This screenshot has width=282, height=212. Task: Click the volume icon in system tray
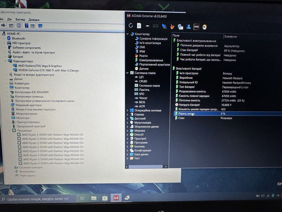tap(263, 196)
